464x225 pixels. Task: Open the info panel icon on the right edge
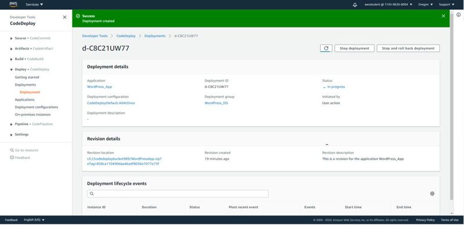(458, 15)
